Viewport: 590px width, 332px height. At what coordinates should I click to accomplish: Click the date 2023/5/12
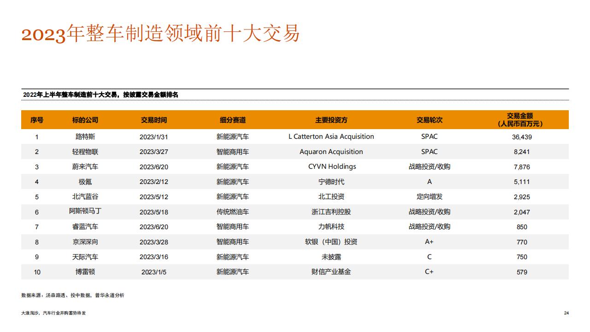click(154, 197)
